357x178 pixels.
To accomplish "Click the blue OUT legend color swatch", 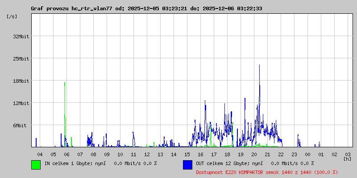I will point(187,165).
